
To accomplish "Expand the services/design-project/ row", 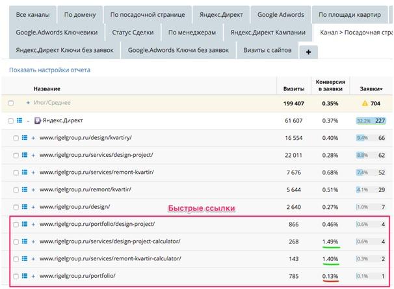I will [33, 156].
